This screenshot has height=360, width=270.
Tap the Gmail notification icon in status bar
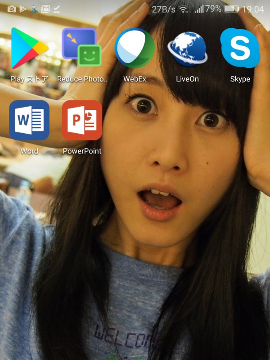[45, 9]
